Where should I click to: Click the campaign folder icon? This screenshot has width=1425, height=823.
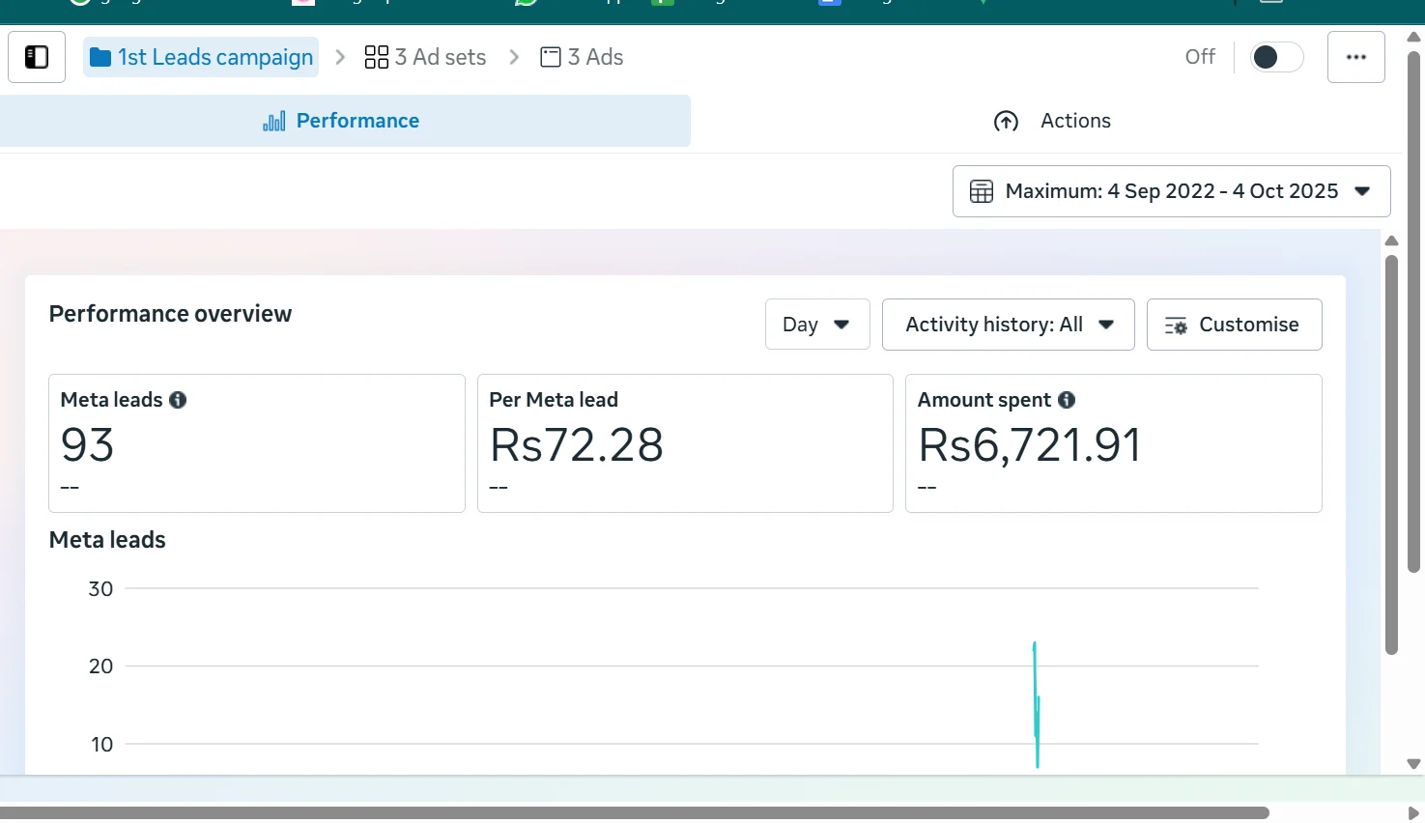pyautogui.click(x=100, y=58)
